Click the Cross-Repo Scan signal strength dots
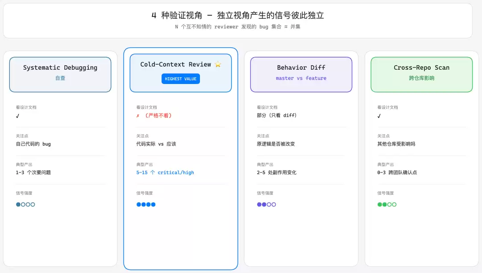The width and height of the screenshot is (482, 273). [x=387, y=204]
